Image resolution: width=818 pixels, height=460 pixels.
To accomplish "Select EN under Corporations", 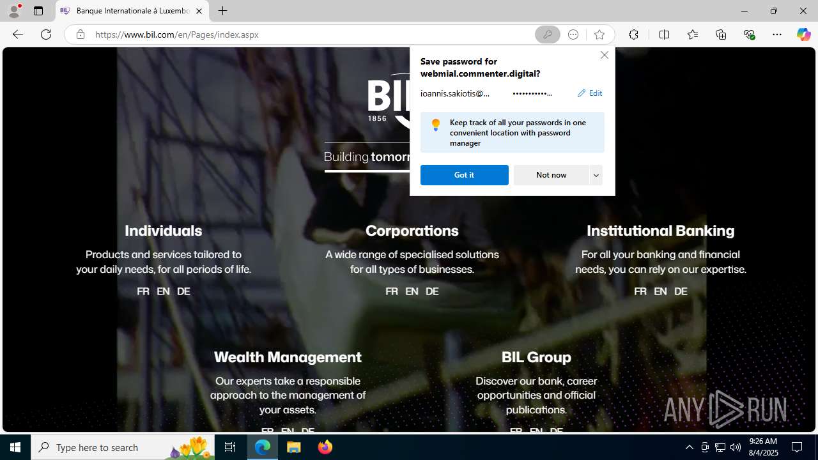I will pos(412,291).
